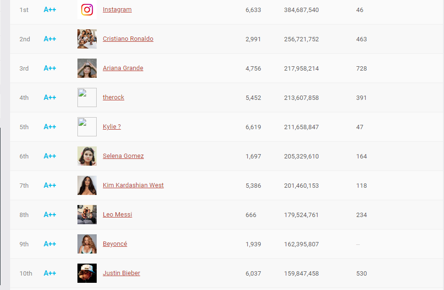
Task: Open Cristiano Ronaldo's profile picture
Action: point(87,39)
